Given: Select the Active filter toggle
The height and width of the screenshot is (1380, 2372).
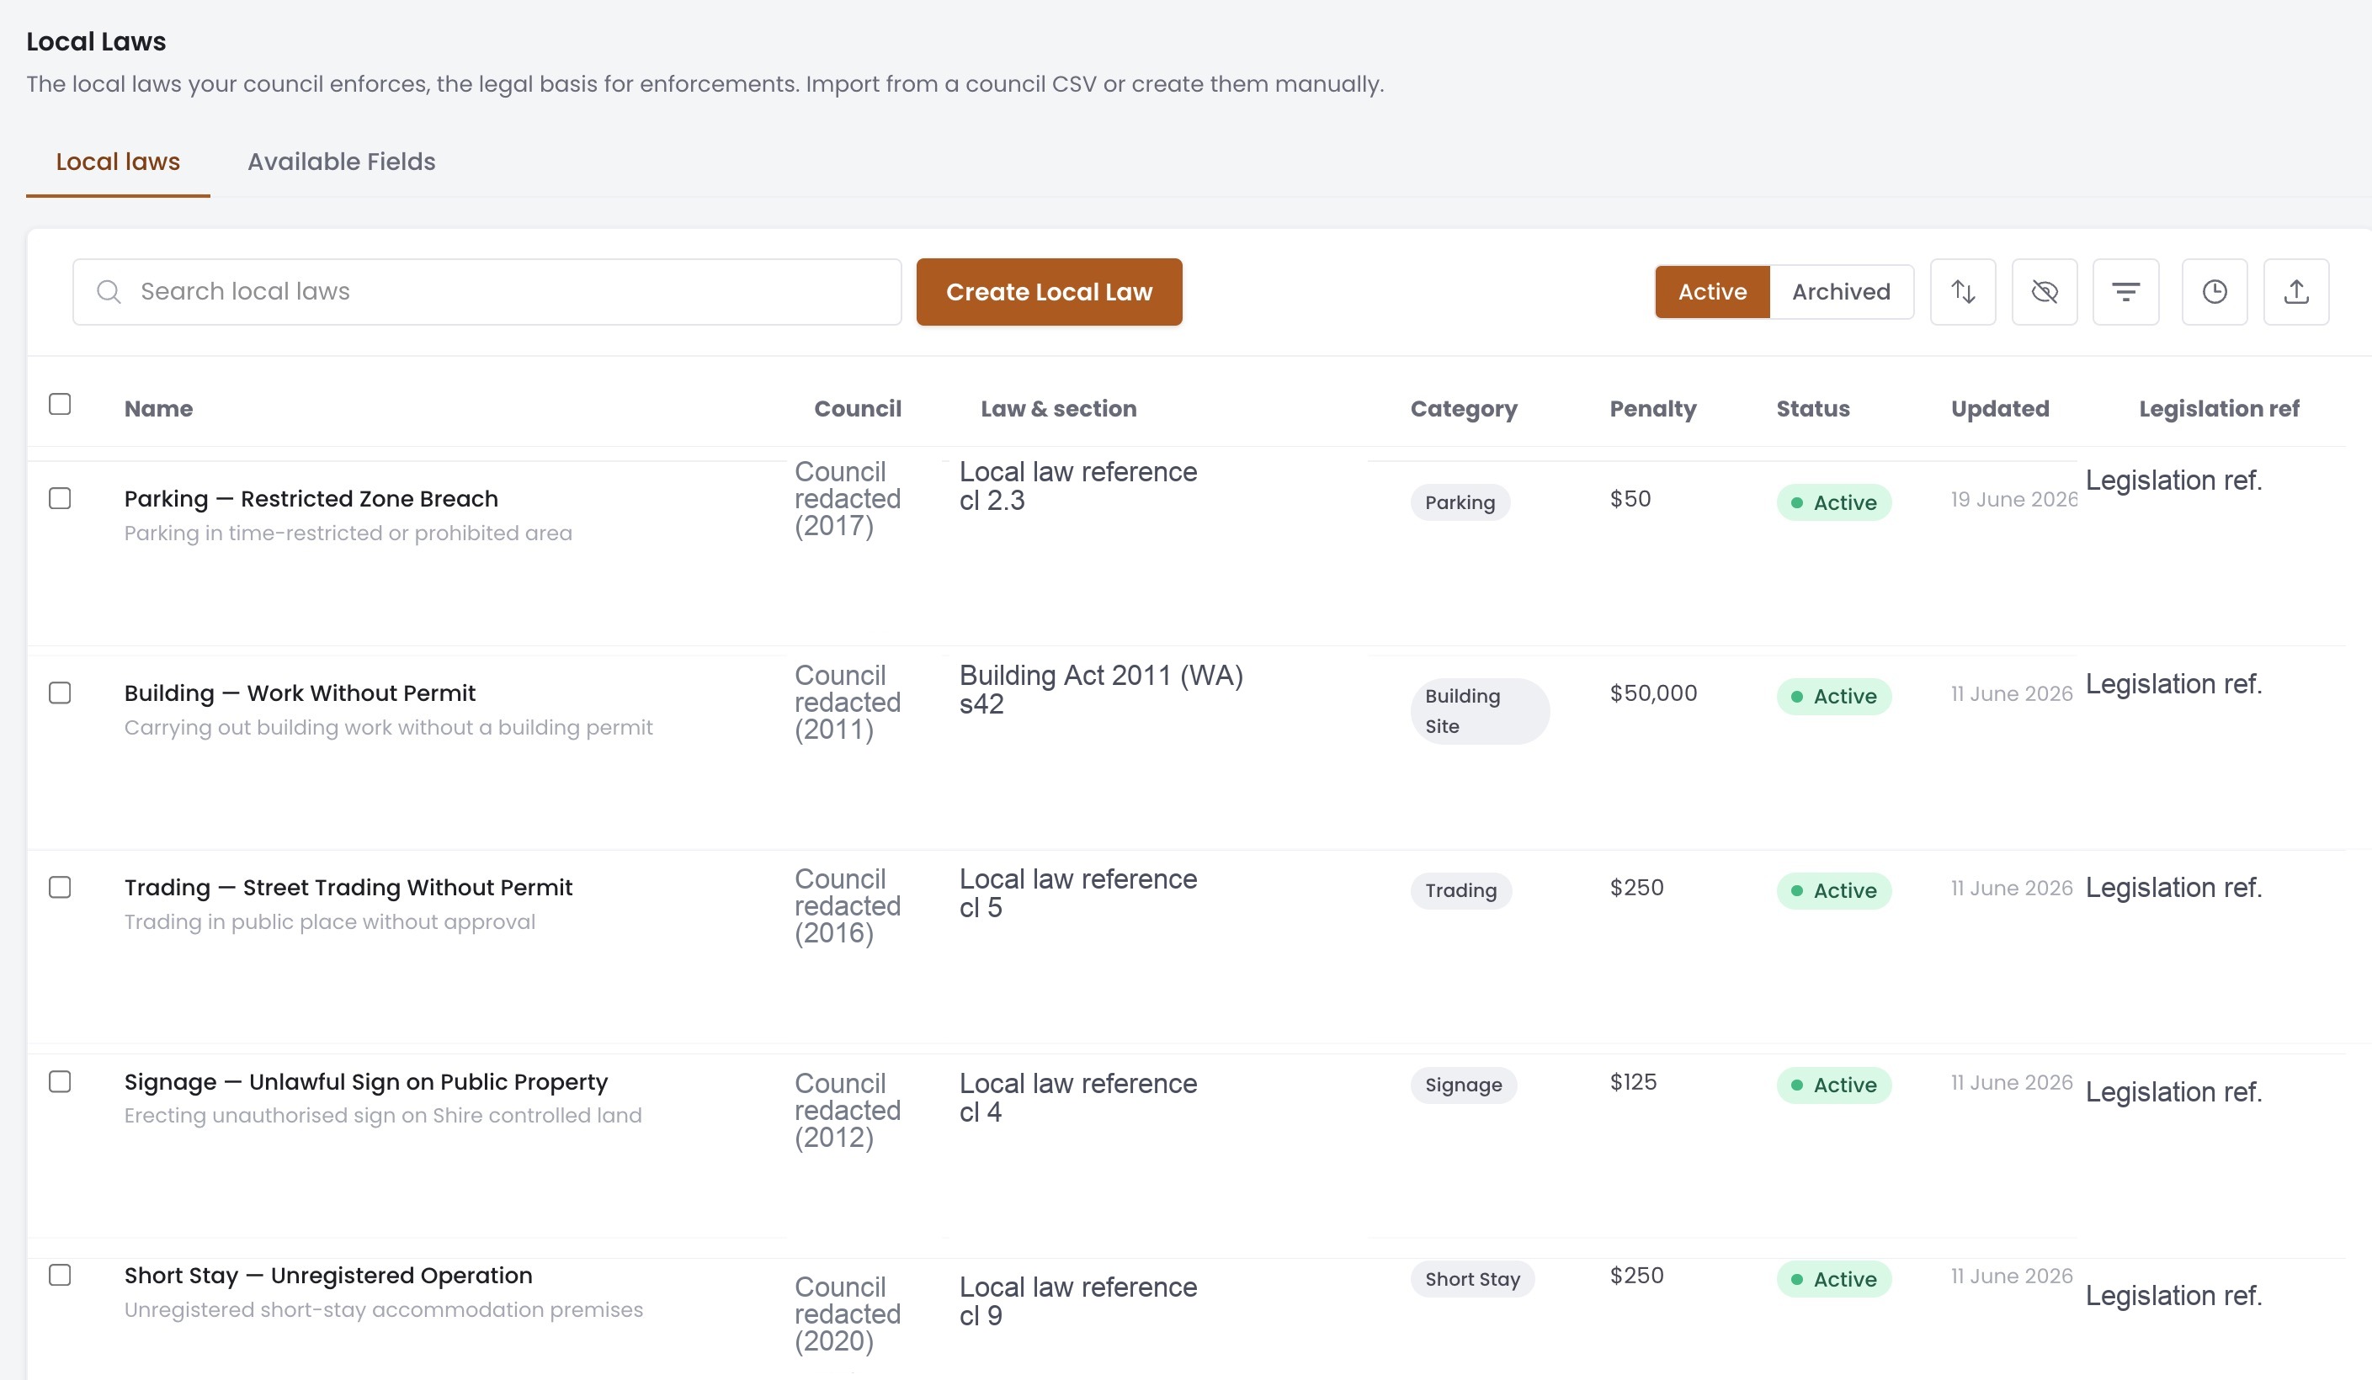Looking at the screenshot, I should tap(1712, 292).
